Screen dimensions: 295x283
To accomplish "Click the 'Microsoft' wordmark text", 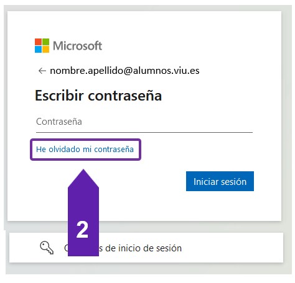I will click(x=77, y=46).
